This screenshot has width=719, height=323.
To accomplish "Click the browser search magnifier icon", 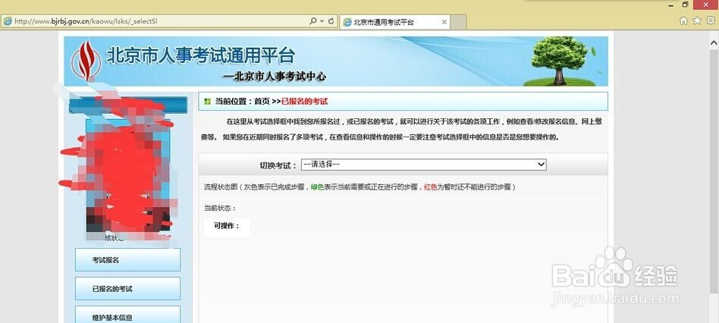I will click(313, 21).
